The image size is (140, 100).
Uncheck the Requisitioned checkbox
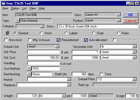(58, 40)
